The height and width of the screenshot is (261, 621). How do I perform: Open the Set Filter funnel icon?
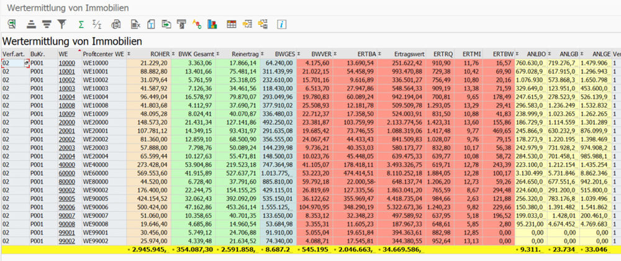point(61,25)
